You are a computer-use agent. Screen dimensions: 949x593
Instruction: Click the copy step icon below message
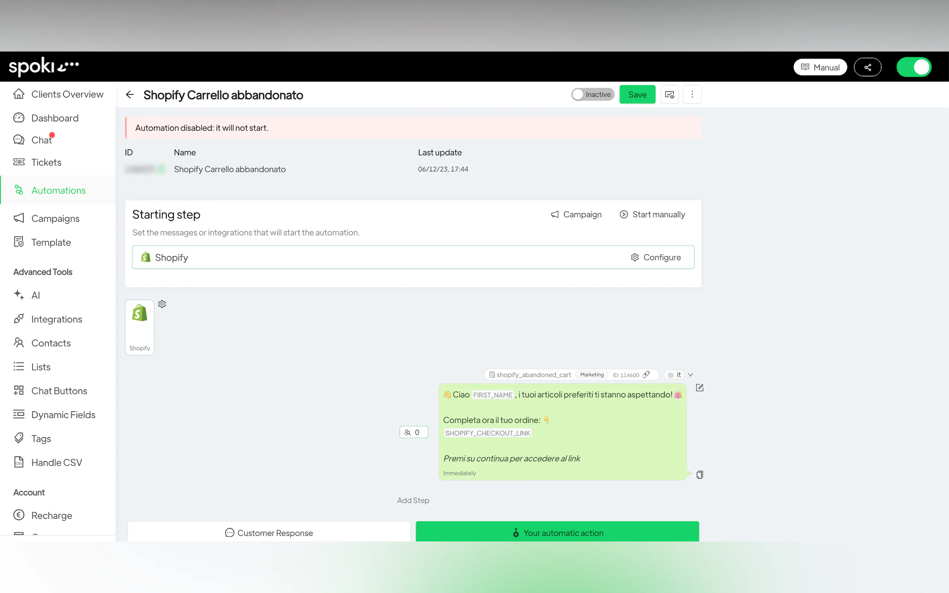699,475
